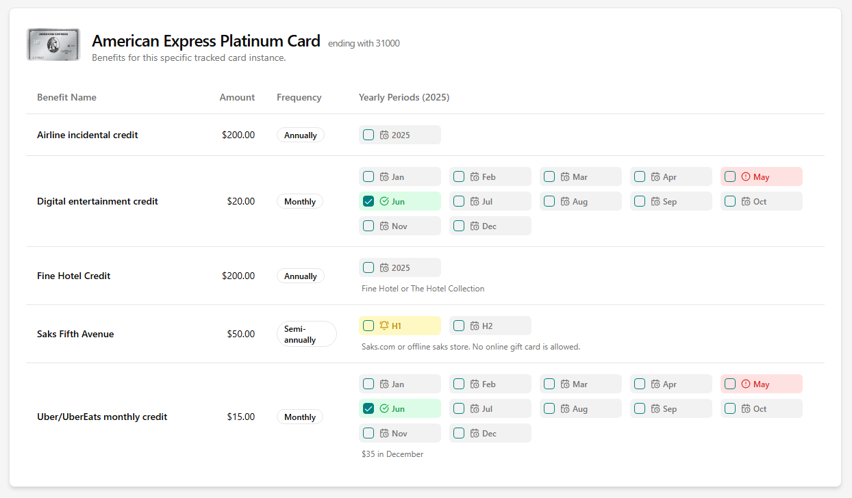Viewport: 852px width, 498px height.
Task: Click the Frequency column header
Action: tap(299, 97)
